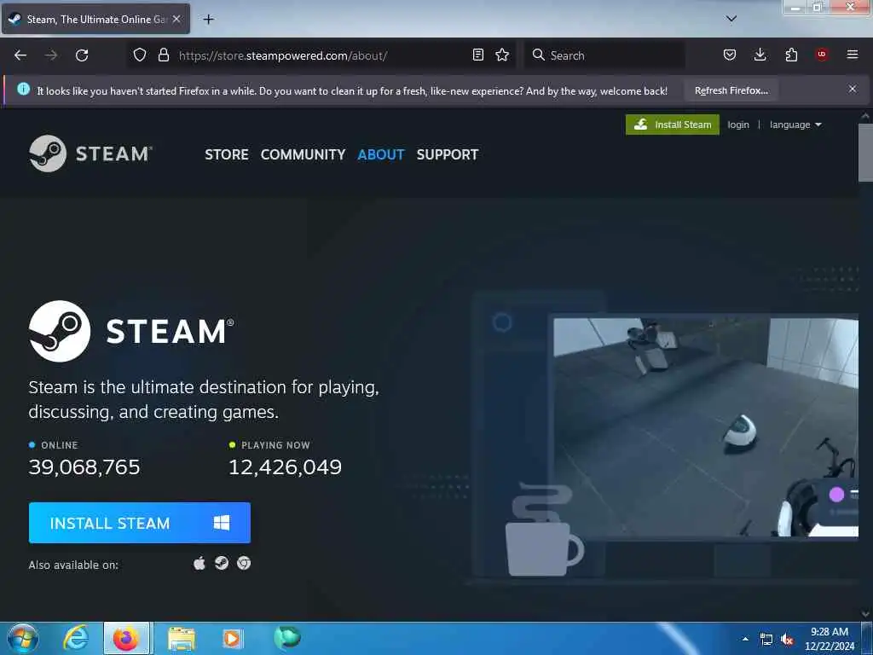Toggle reader view icon

point(477,55)
